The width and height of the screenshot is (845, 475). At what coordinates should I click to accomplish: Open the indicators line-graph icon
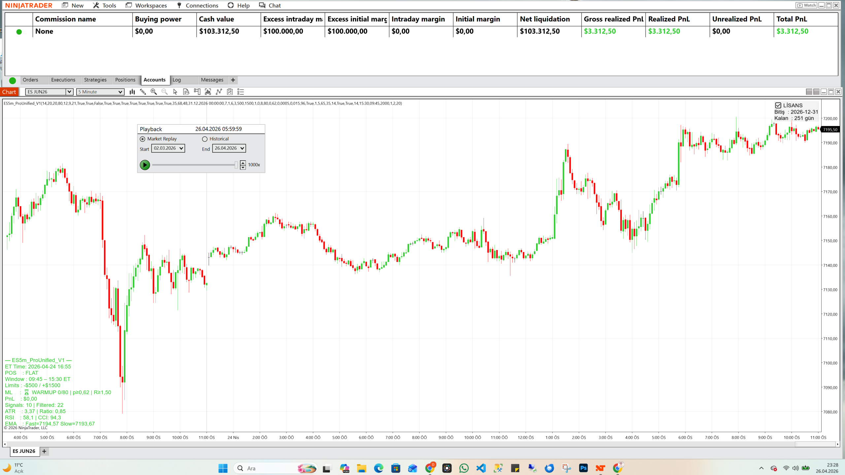click(219, 92)
